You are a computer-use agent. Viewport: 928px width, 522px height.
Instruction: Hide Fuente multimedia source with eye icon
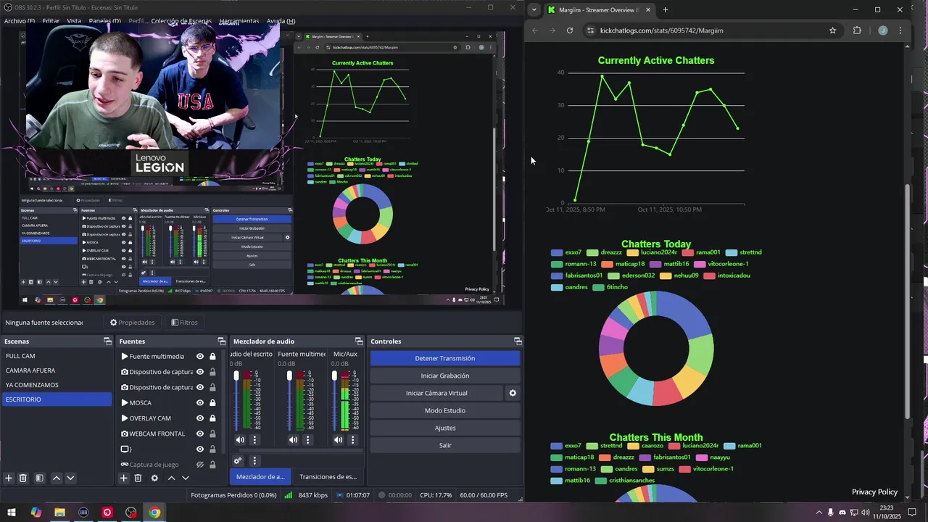point(200,357)
